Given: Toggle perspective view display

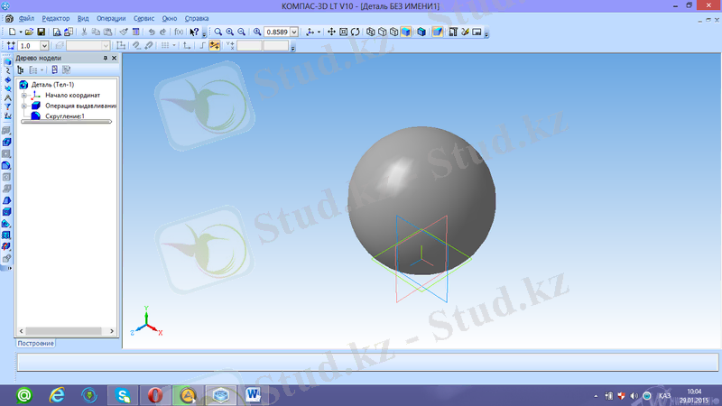Looking at the screenshot, I should [x=438, y=32].
